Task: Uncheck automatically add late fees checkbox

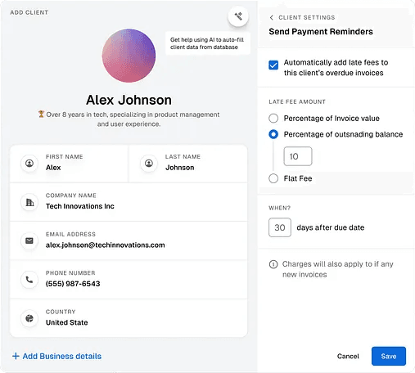Action: pyautogui.click(x=273, y=65)
